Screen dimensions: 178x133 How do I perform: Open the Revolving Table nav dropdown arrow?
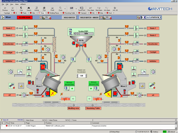pos(77,13)
